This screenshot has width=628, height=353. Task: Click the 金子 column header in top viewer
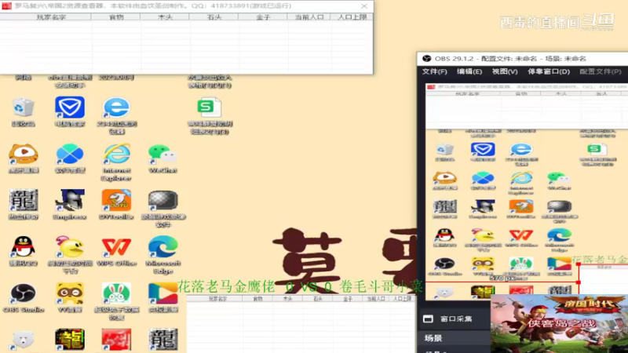tap(263, 16)
